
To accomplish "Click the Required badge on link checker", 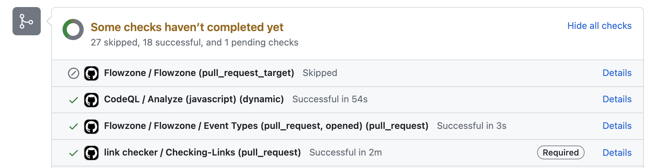I will pyautogui.click(x=561, y=153).
